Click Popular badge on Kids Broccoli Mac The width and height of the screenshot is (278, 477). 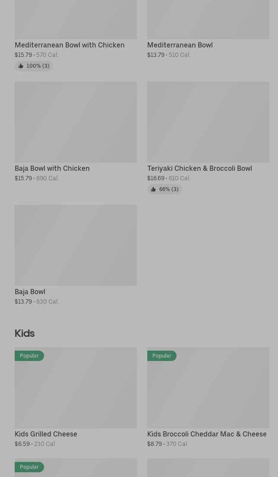point(162,356)
